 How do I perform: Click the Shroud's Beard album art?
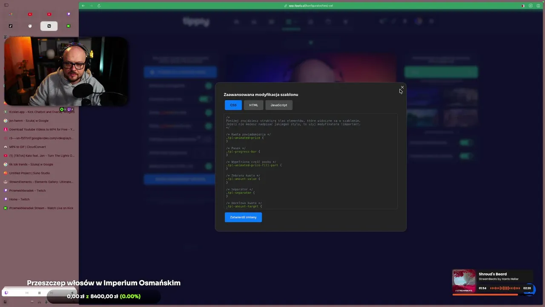pos(464,281)
